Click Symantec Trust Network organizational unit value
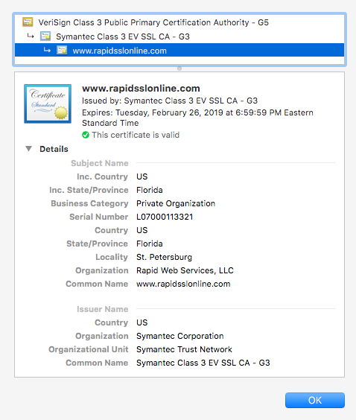The width and height of the screenshot is (356, 420). click(184, 349)
